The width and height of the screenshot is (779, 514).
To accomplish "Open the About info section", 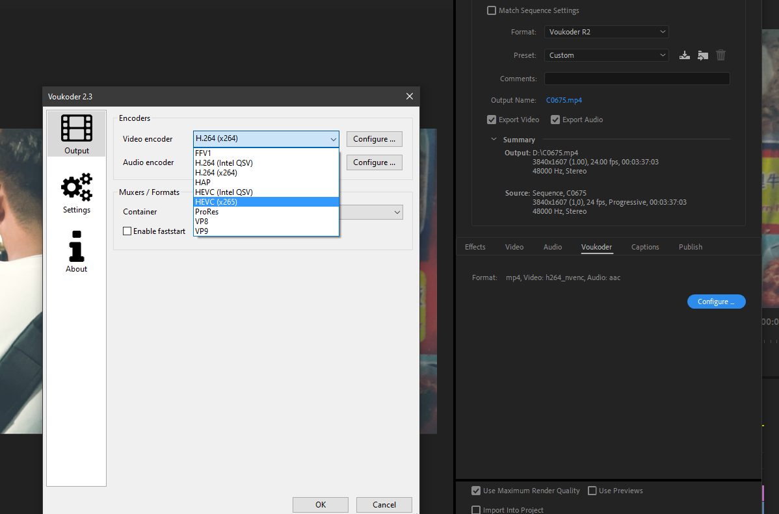I will [76, 251].
